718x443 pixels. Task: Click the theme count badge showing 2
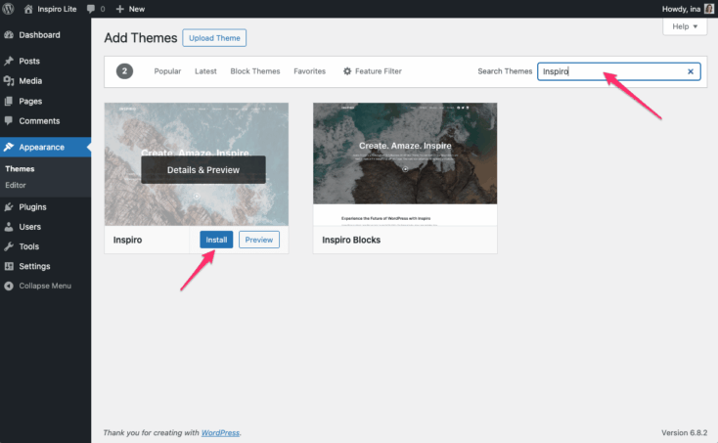click(x=124, y=71)
